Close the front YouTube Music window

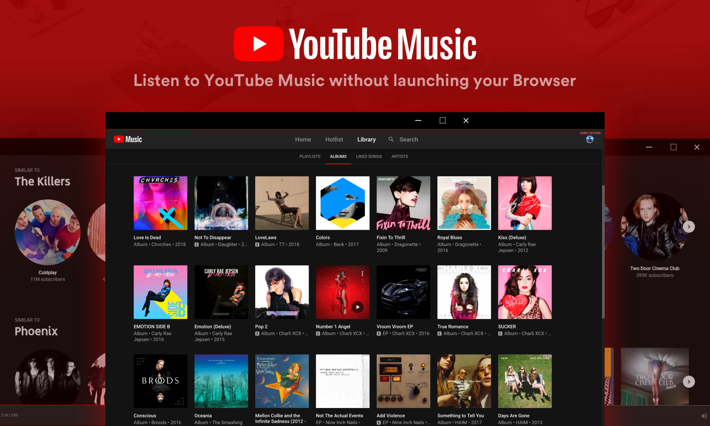pyautogui.click(x=466, y=120)
